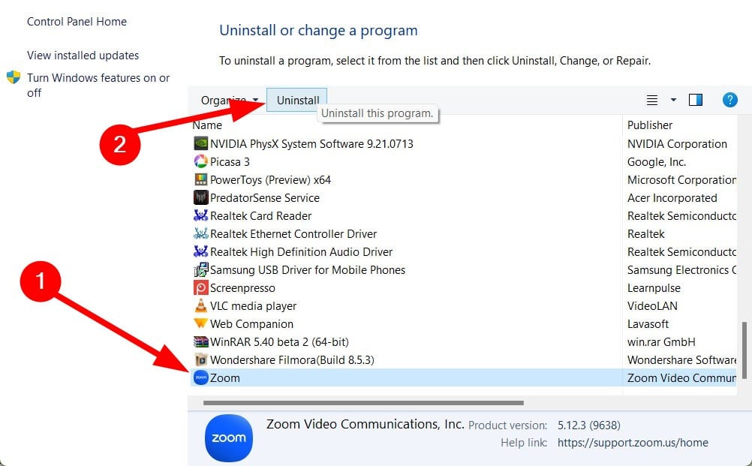Open the view options dropdown arrow
Image resolution: width=752 pixels, height=466 pixels.
[673, 100]
